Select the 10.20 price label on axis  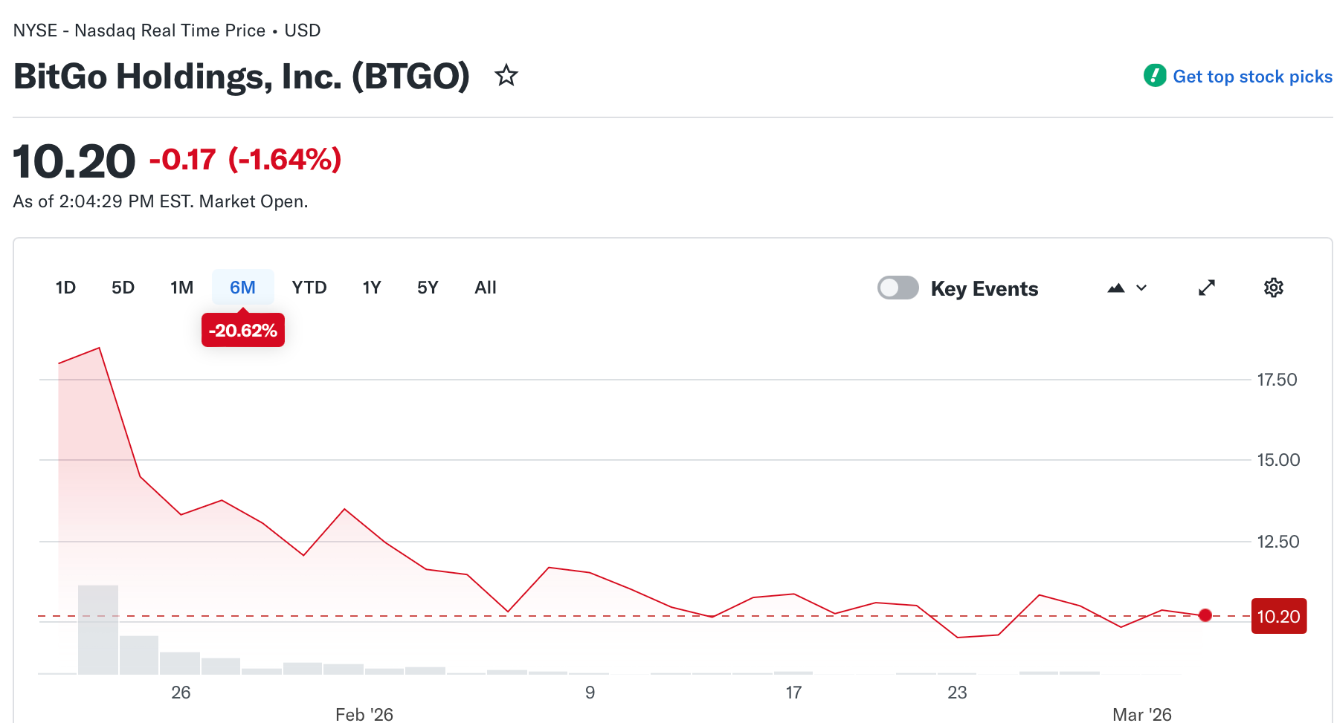(x=1278, y=615)
